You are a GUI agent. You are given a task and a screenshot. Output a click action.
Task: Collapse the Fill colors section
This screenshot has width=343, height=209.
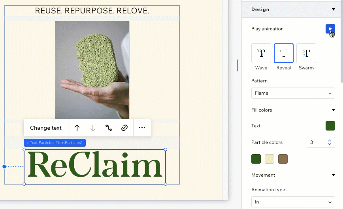pos(333,110)
